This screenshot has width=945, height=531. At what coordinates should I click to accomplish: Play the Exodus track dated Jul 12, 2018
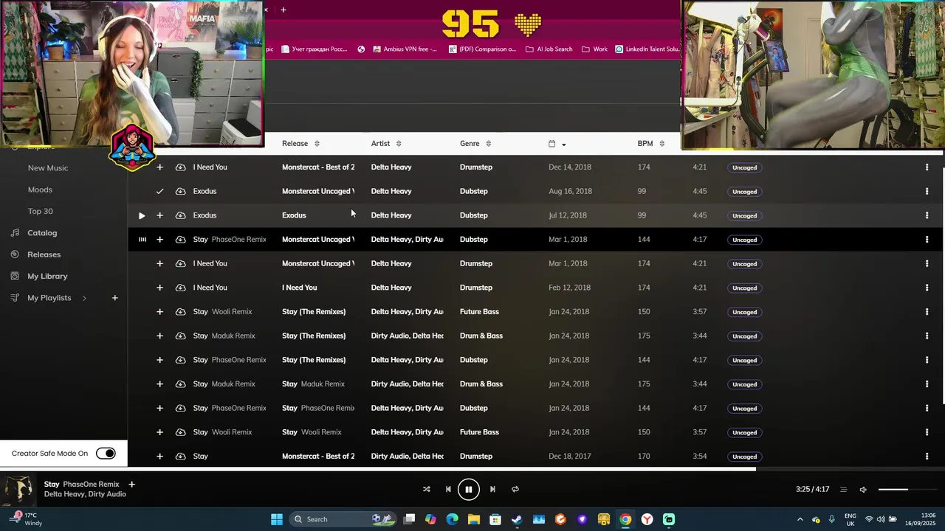pyautogui.click(x=142, y=215)
